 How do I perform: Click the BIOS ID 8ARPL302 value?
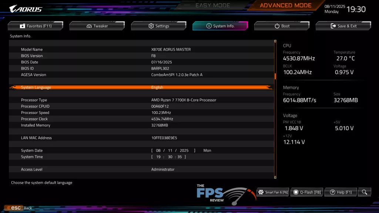[x=160, y=68]
